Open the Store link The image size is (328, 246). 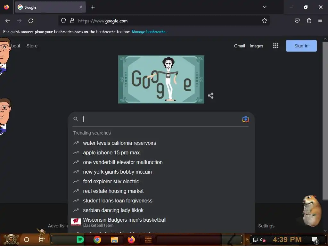click(32, 46)
